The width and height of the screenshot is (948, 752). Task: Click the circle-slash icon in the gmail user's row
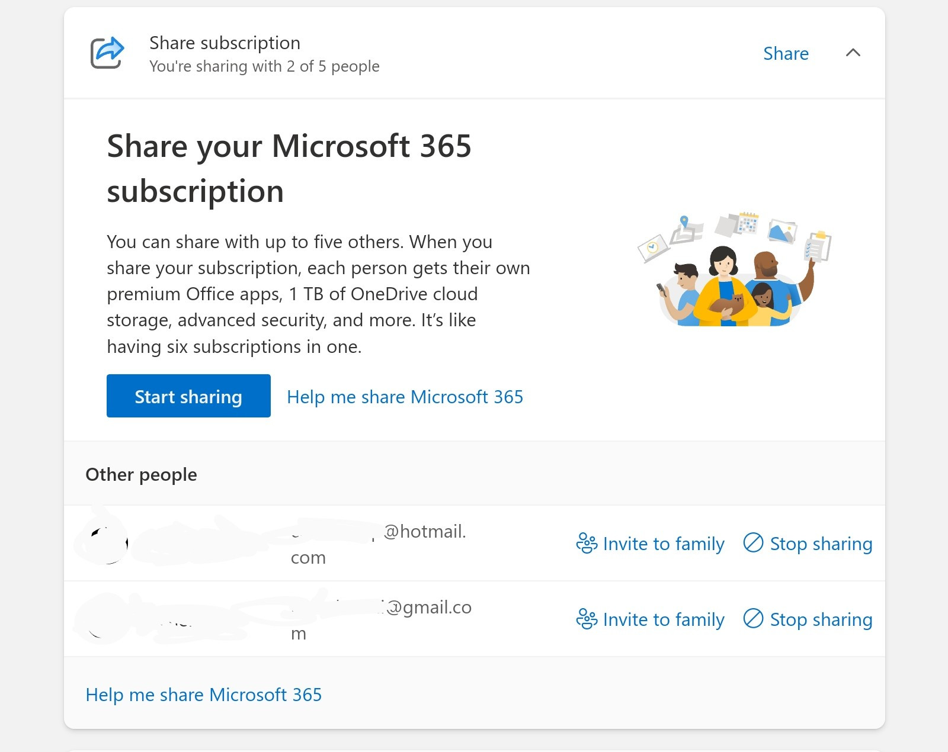coord(753,619)
